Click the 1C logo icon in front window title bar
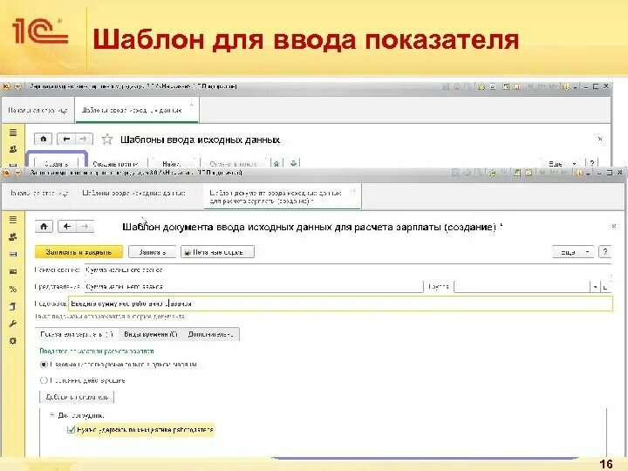 click(x=6, y=173)
